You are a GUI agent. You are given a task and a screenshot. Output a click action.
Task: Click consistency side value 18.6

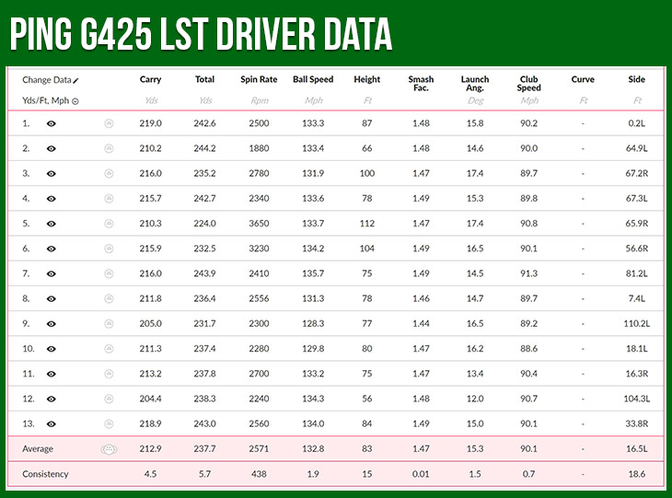coord(637,474)
